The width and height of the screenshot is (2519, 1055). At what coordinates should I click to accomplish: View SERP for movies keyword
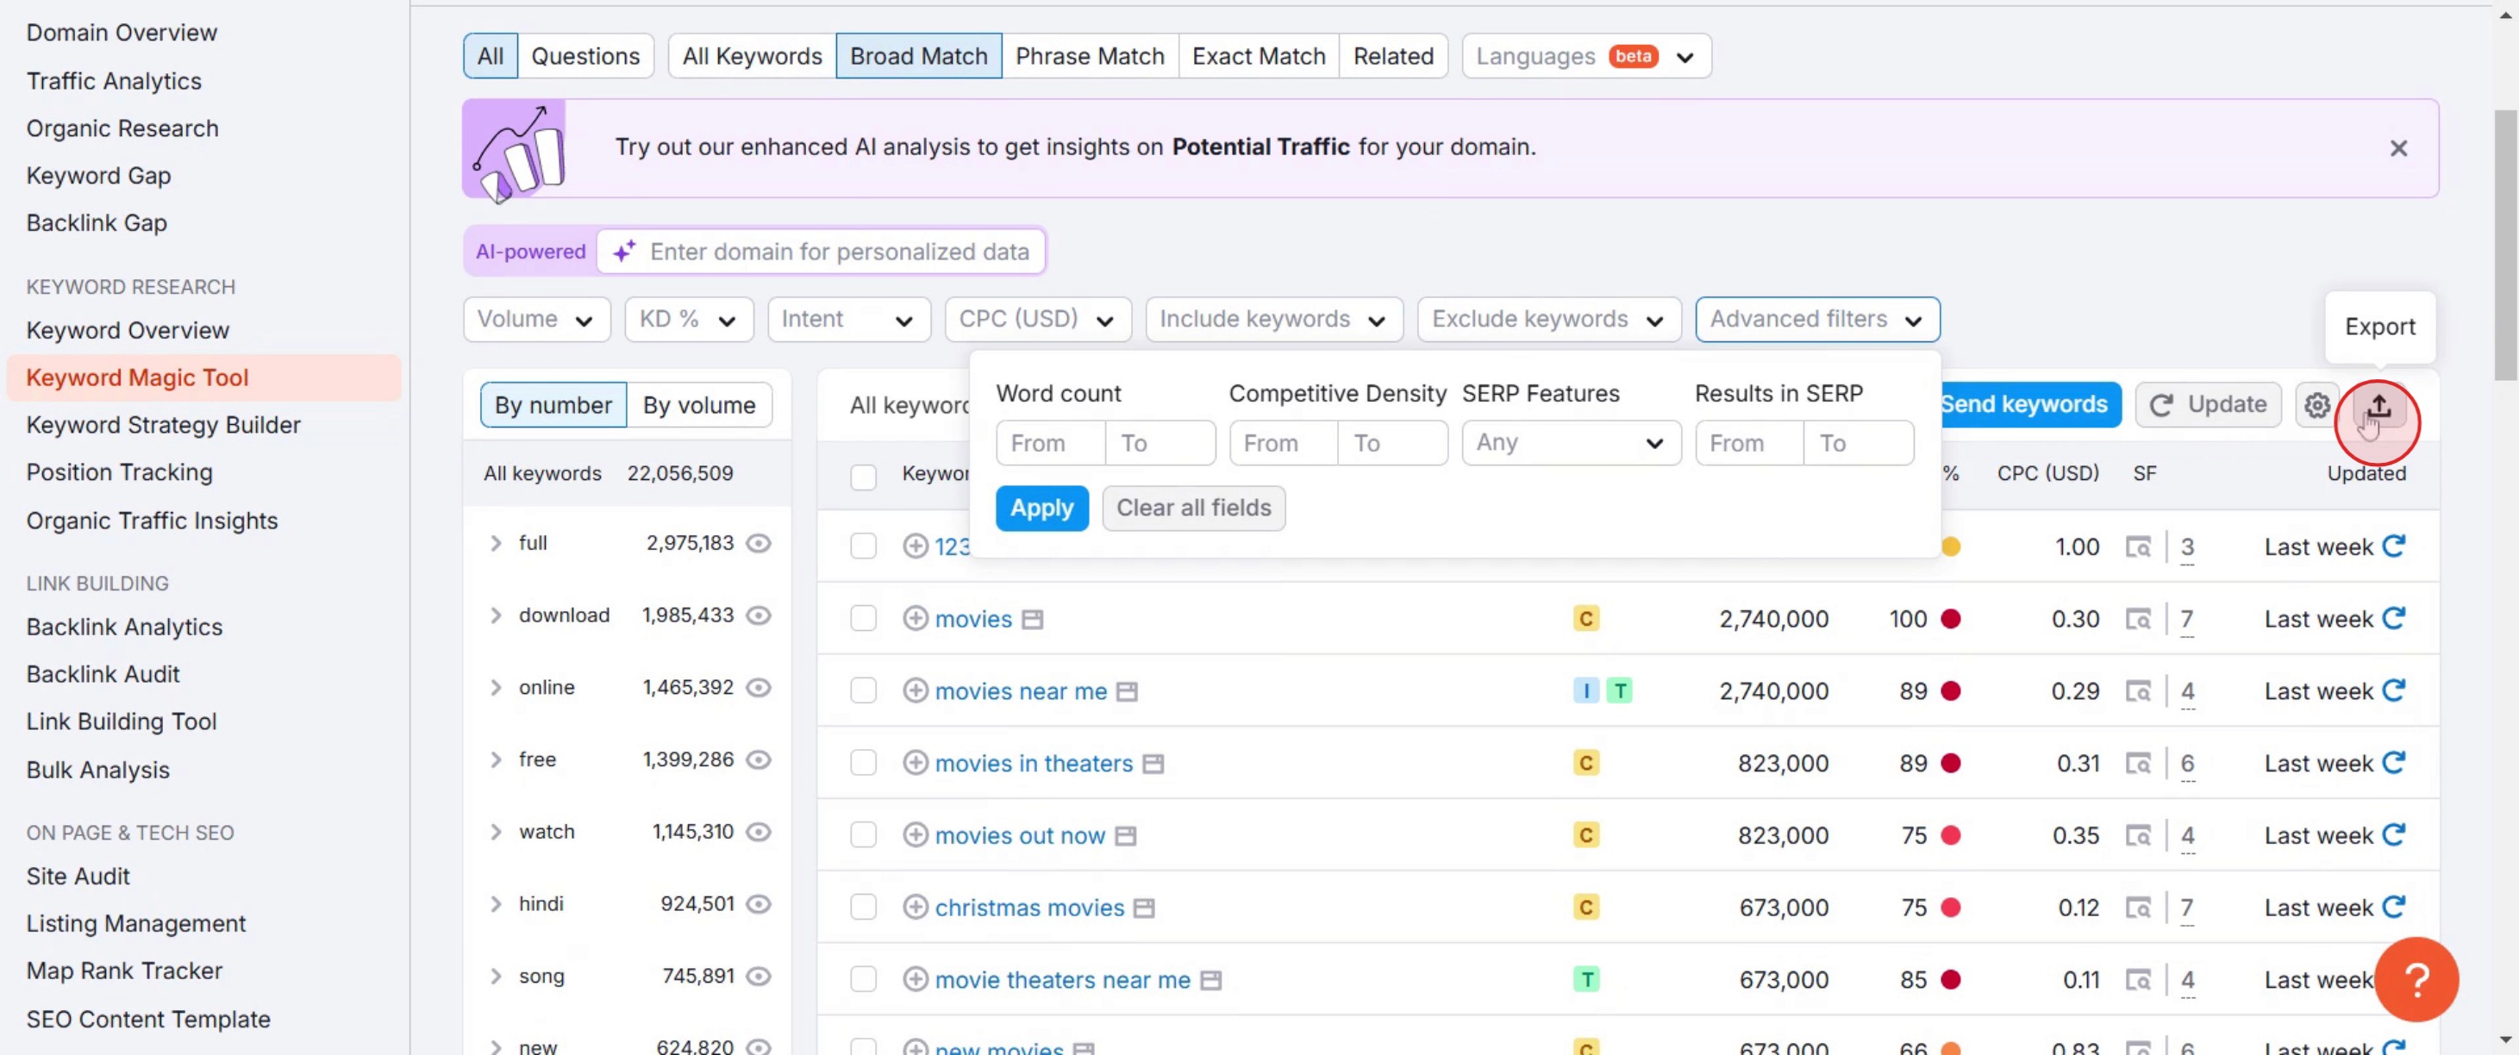pos(2138,619)
